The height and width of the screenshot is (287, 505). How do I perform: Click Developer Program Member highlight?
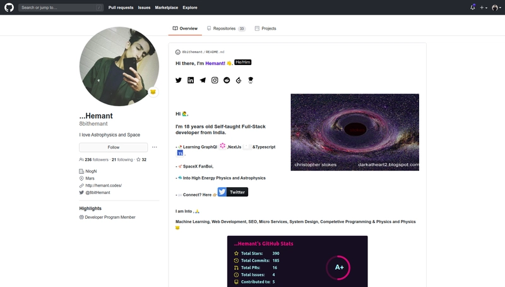110,217
